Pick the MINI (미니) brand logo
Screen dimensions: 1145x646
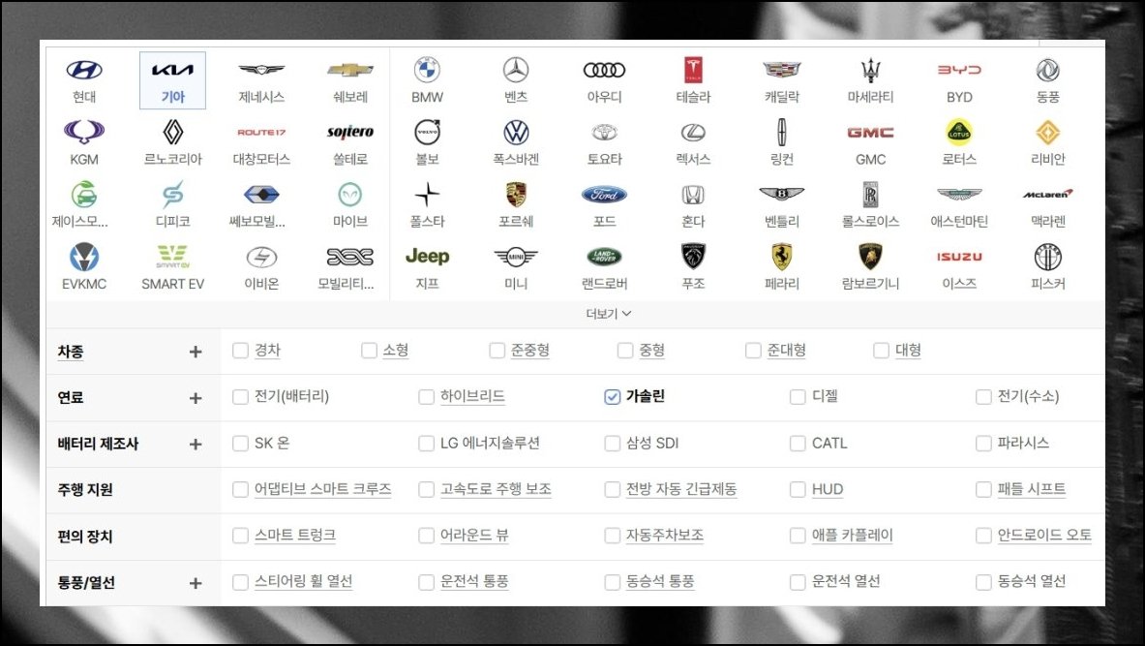point(516,257)
